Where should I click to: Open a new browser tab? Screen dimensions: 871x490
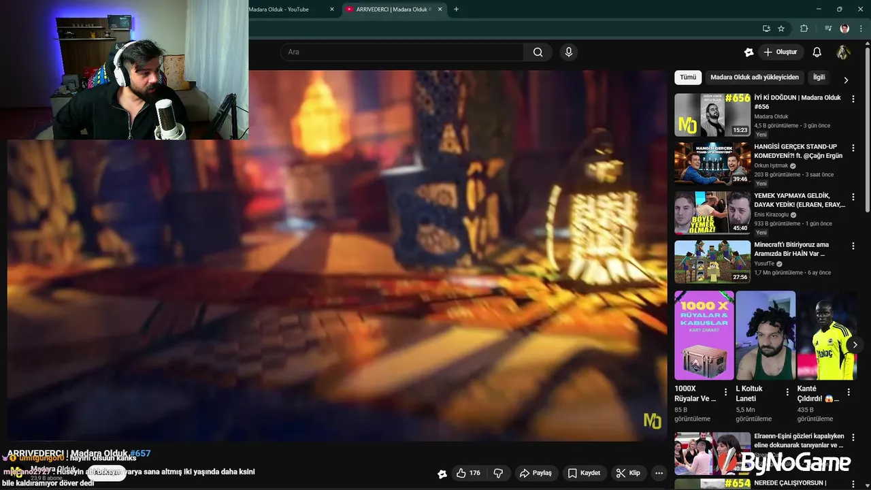[x=456, y=10]
